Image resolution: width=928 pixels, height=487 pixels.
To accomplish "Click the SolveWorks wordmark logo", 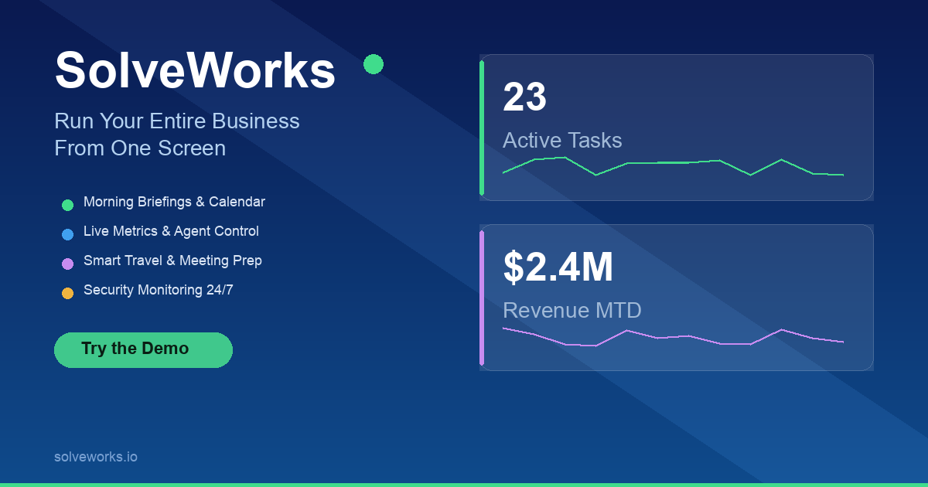I will click(195, 70).
